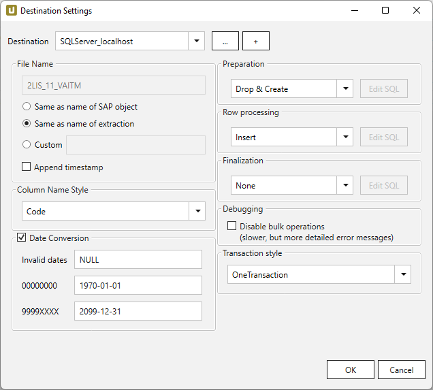
Task: Open the Transaction style dropdown
Action: (402, 274)
